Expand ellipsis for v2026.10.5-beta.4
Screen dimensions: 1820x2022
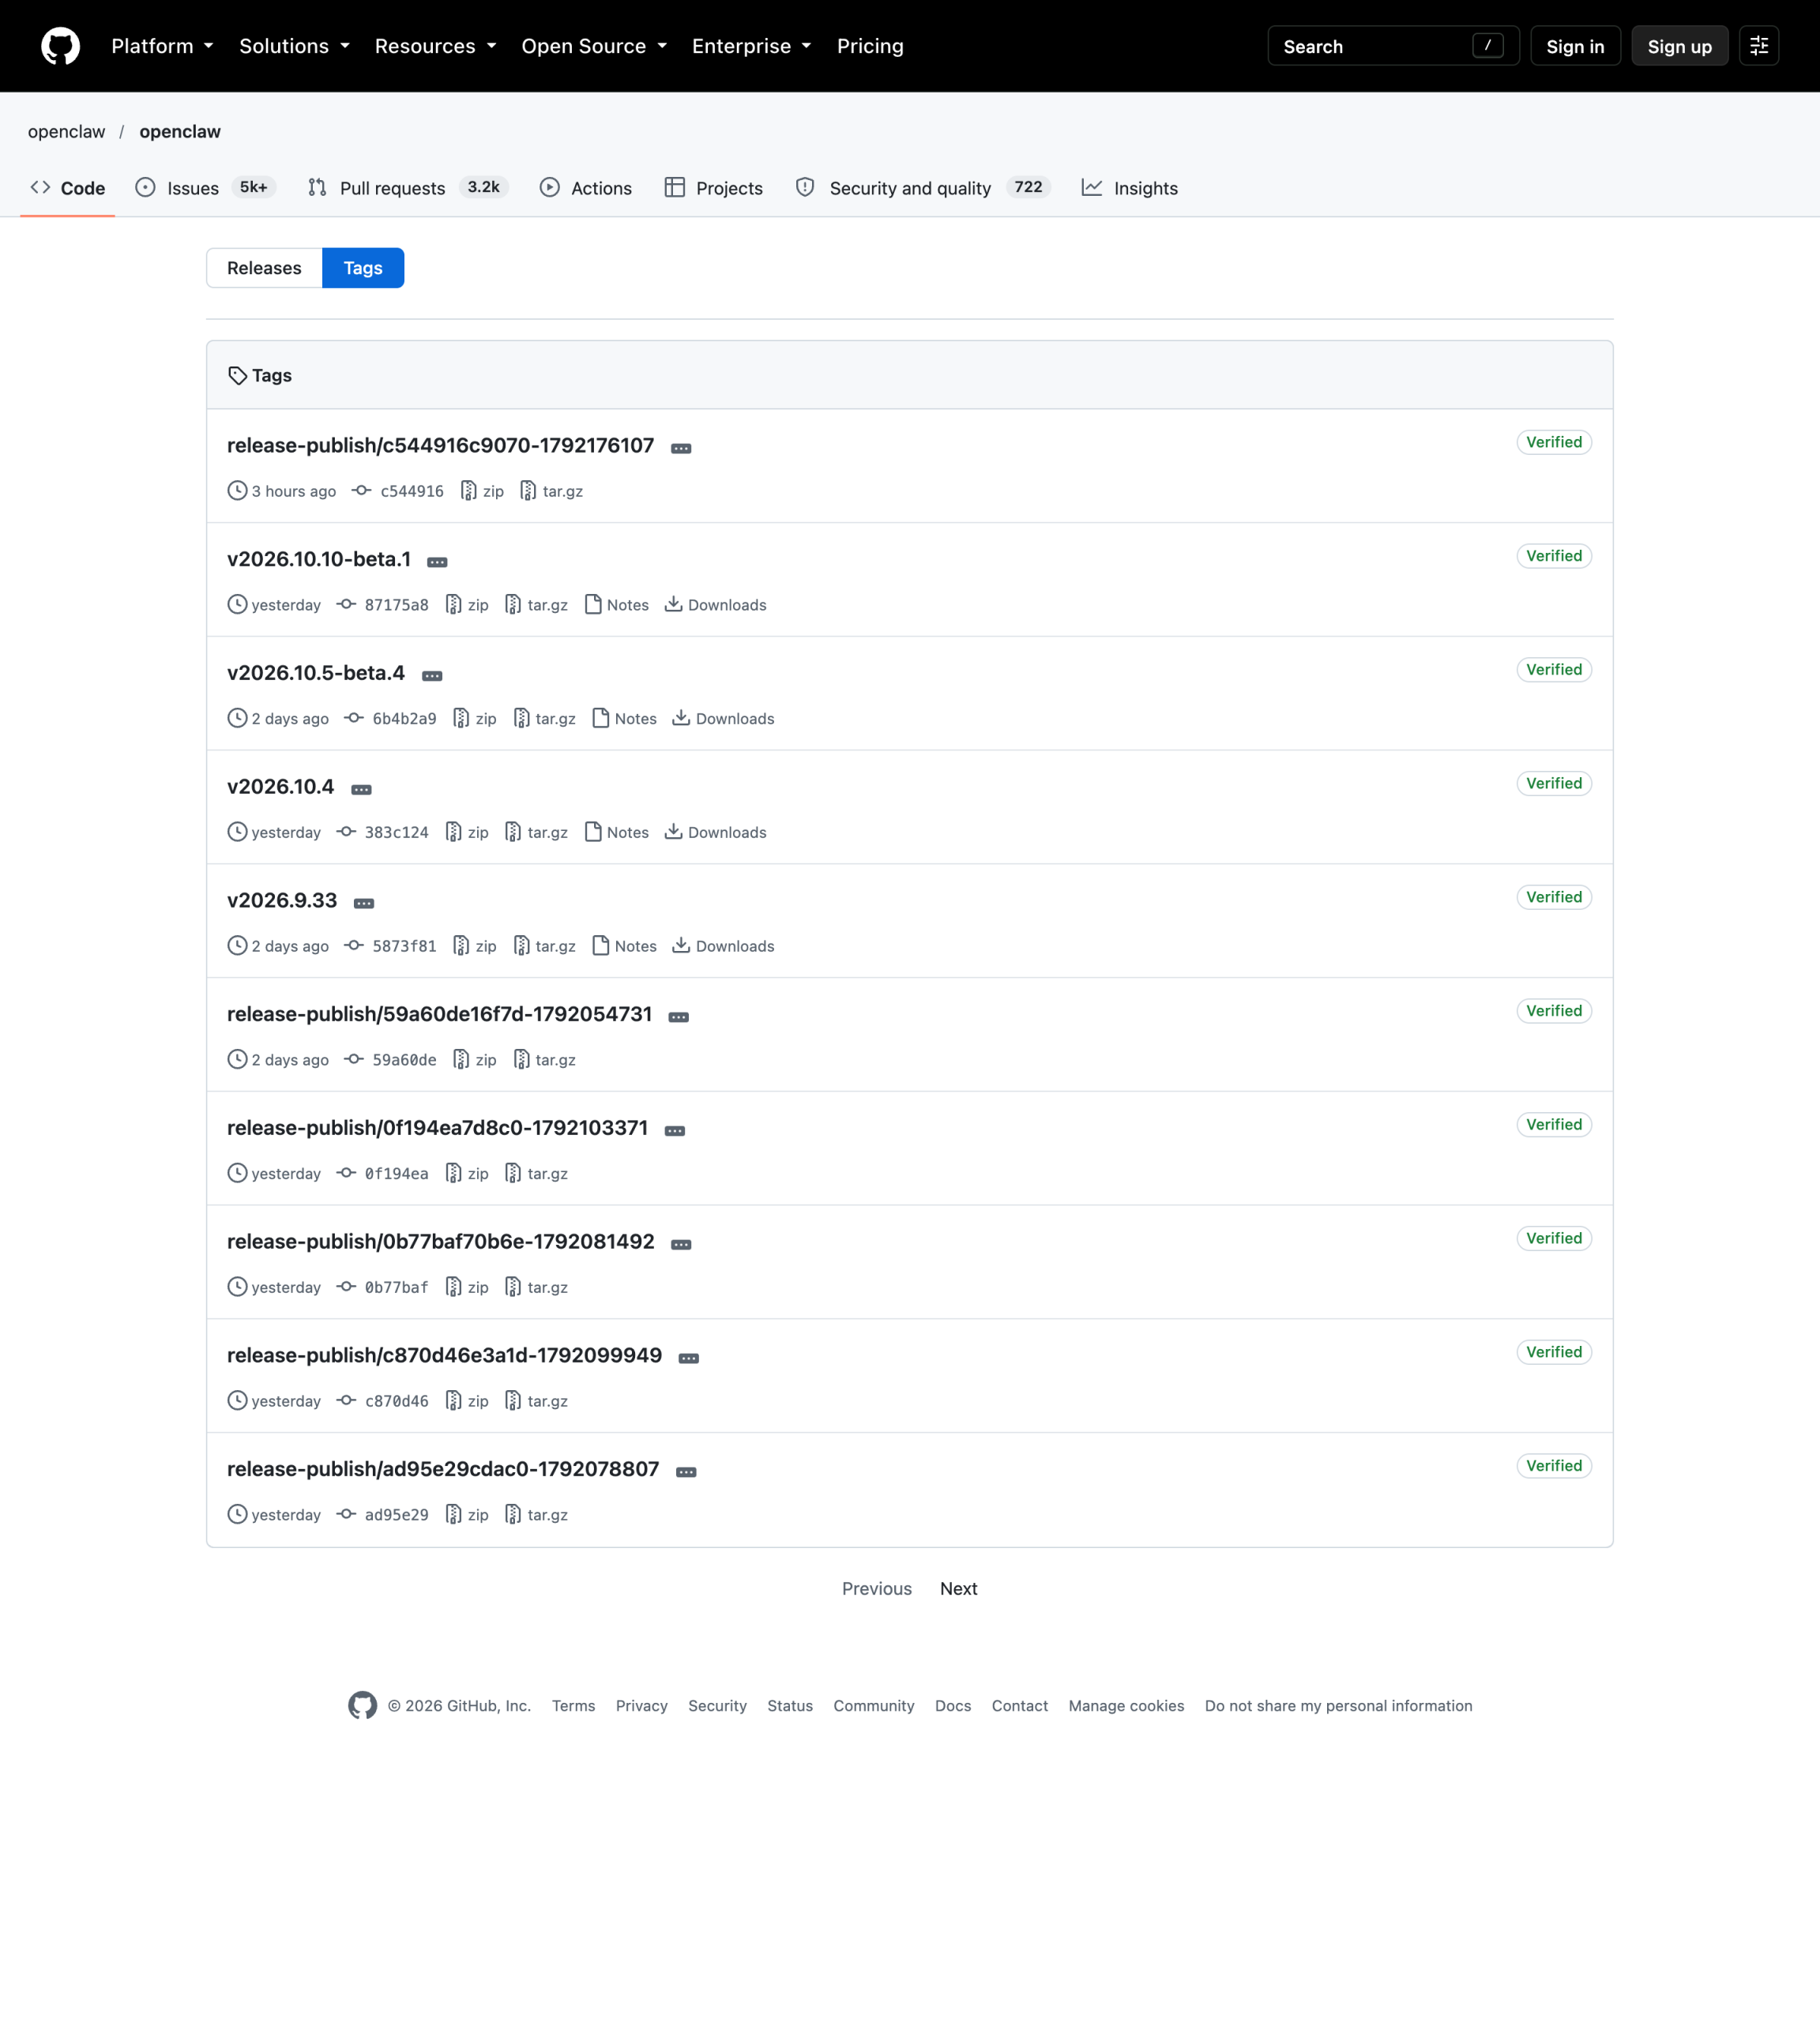[x=432, y=677]
